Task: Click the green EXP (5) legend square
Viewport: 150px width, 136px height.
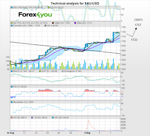Action: pyautogui.click(x=40, y=71)
